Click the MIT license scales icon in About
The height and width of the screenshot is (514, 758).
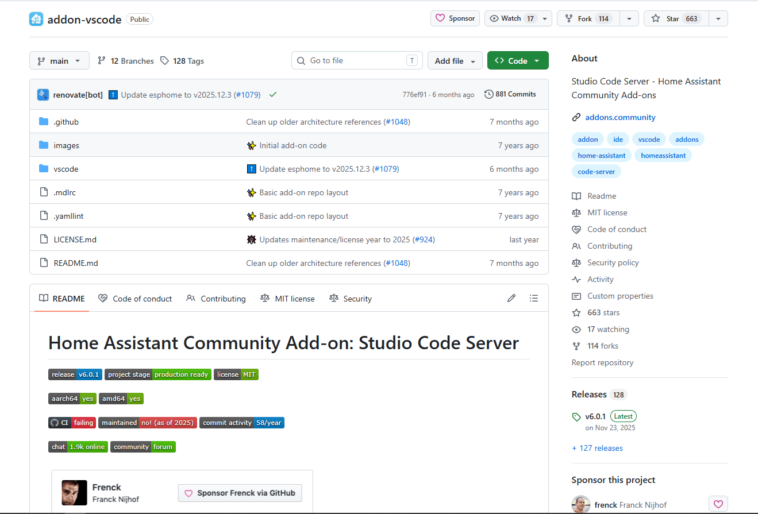[x=576, y=212]
